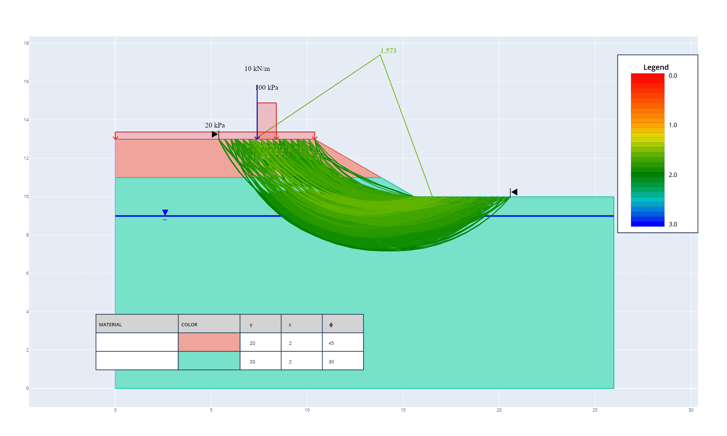
Task: Click the blue water table line
Action: [364, 216]
